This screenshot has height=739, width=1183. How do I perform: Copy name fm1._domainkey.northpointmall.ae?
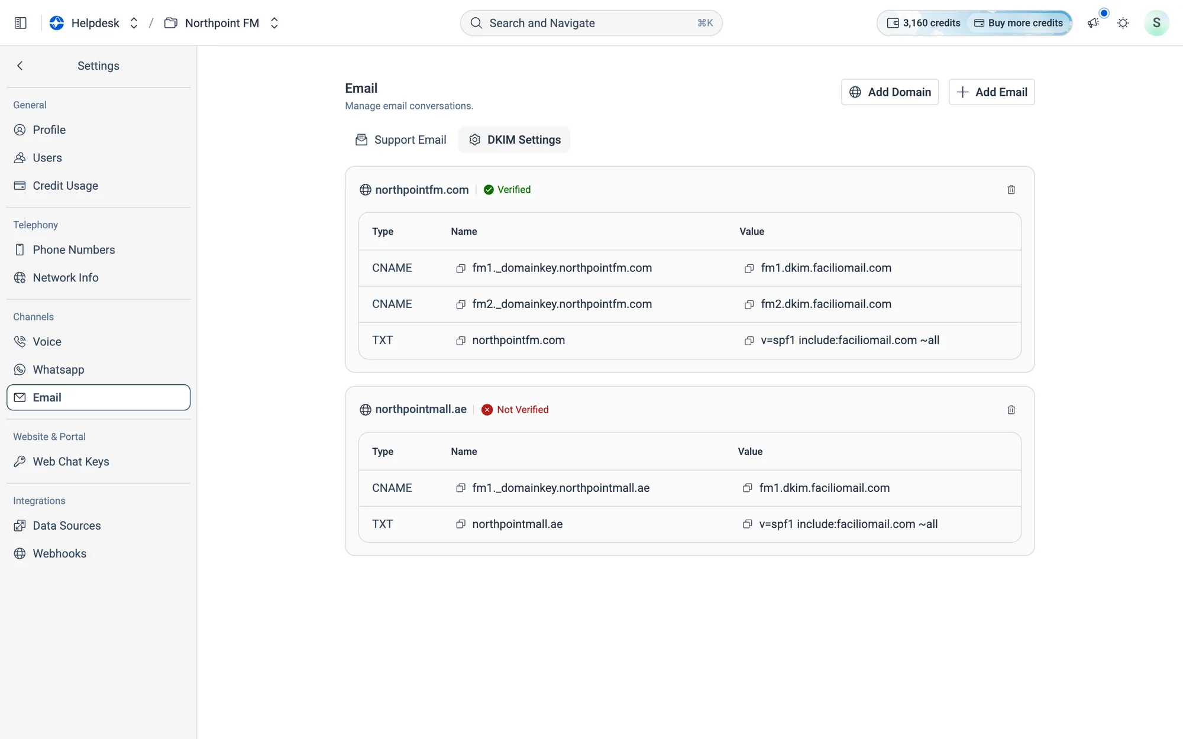[x=461, y=488]
